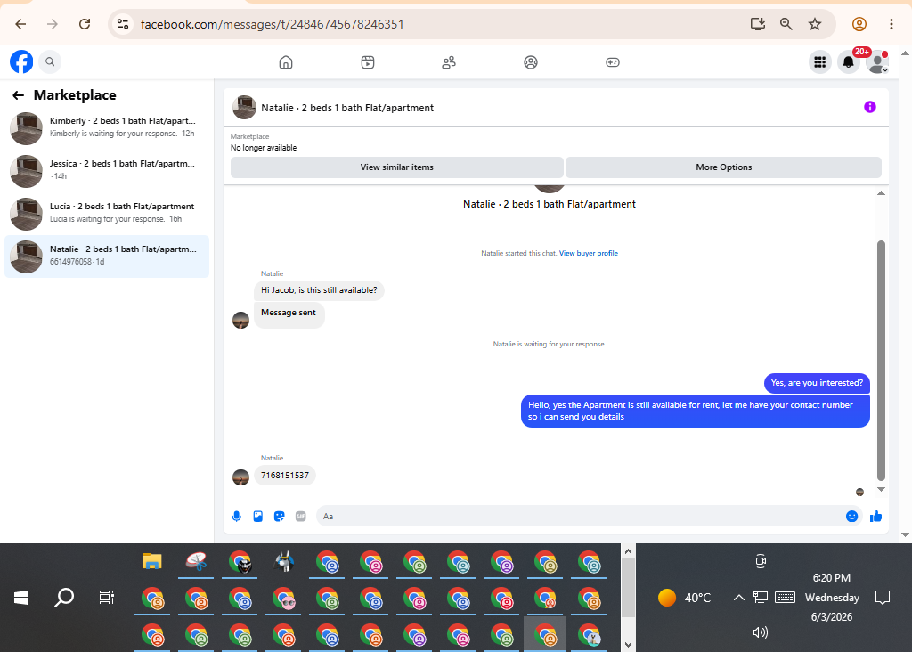Open the volume speaker icon in tray
The width and height of the screenshot is (912, 652).
[x=761, y=632]
